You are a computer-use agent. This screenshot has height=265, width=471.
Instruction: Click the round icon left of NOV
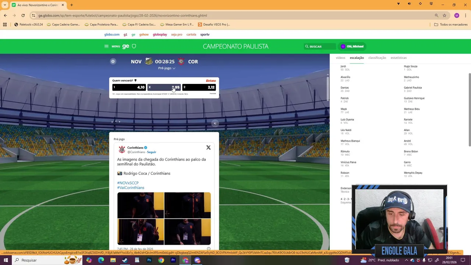coord(113,61)
